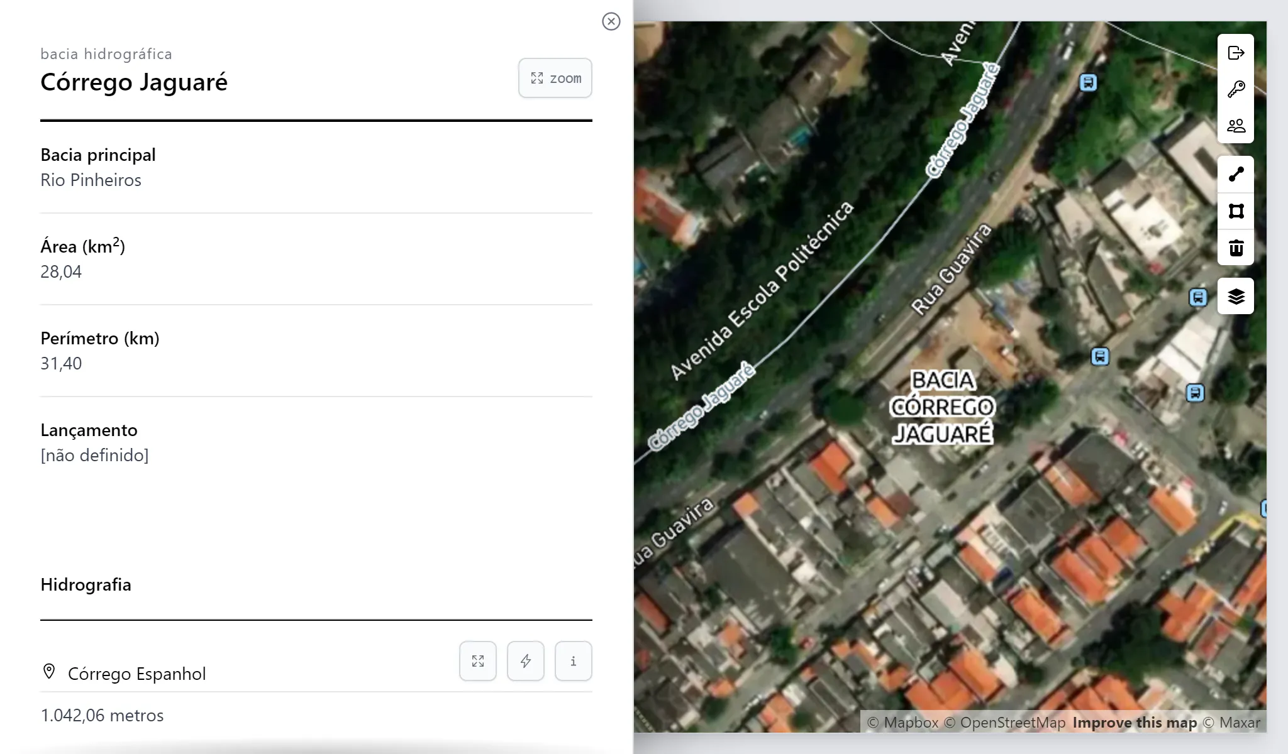Close the Córrego Jaguaré details panel
This screenshot has width=1288, height=754.
click(x=611, y=21)
